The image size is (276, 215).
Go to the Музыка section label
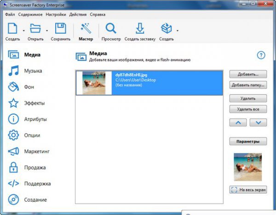33,71
